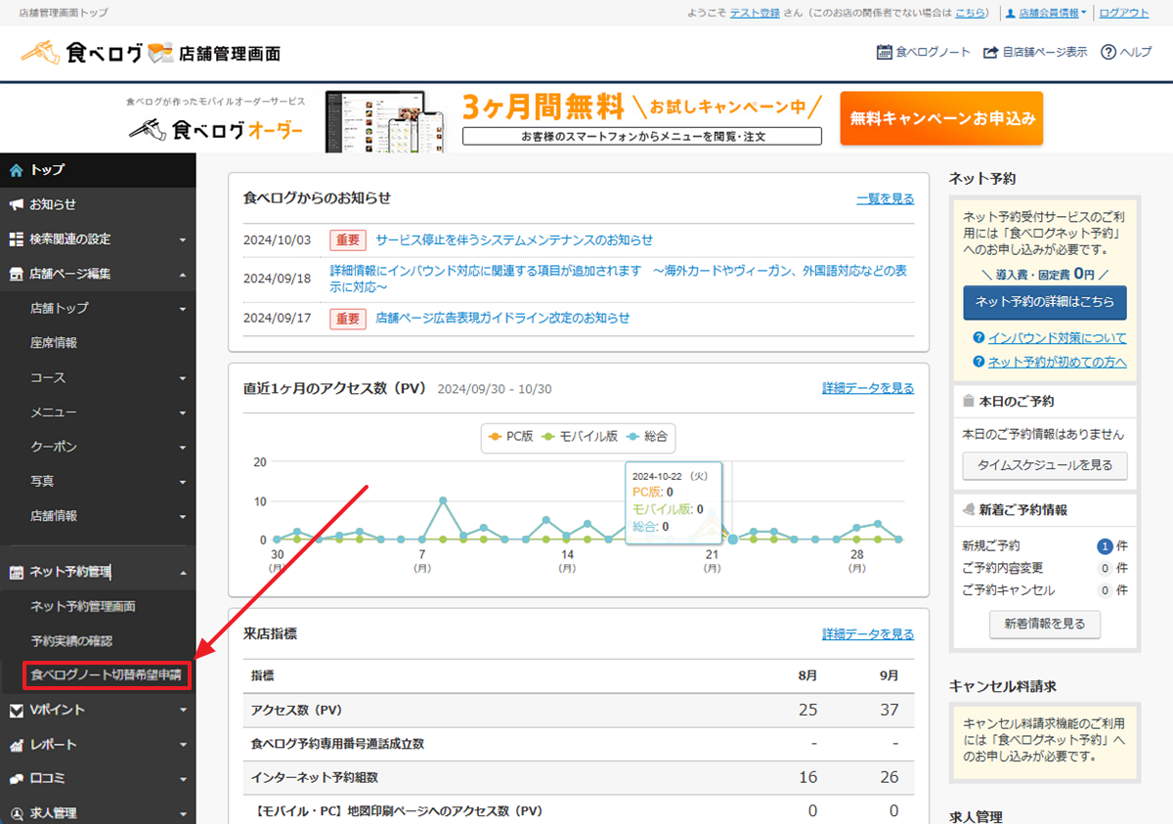
Task: Open 食べログノート切替希望申請 sidebar item
Action: tap(106, 675)
